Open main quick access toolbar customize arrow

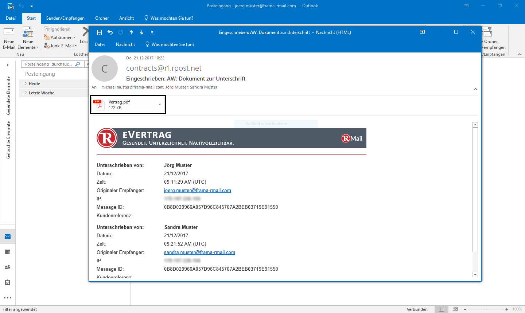tap(31, 6)
